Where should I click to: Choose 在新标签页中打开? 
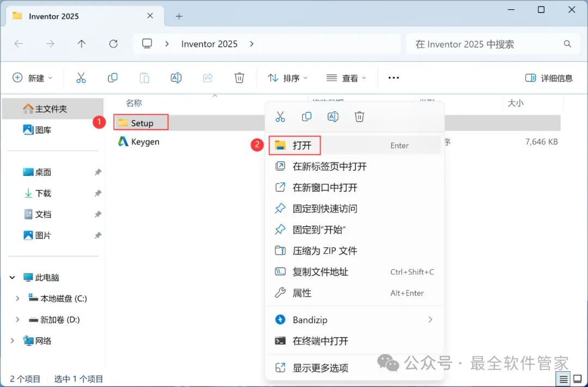coord(355,166)
